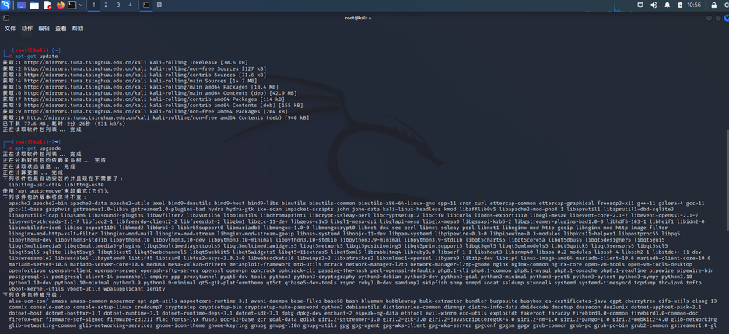Screen dimensions: 729x334
Task: Click the '正在读取状态信息 ... 完成' line
Action: [39, 166]
